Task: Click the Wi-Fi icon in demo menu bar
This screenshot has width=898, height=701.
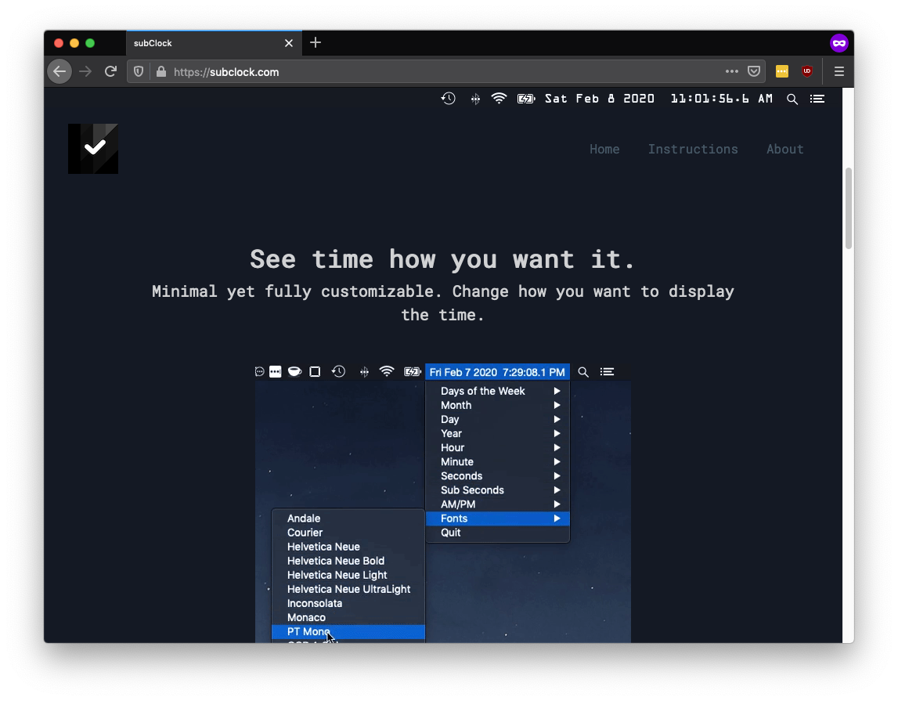Action: pos(387,372)
